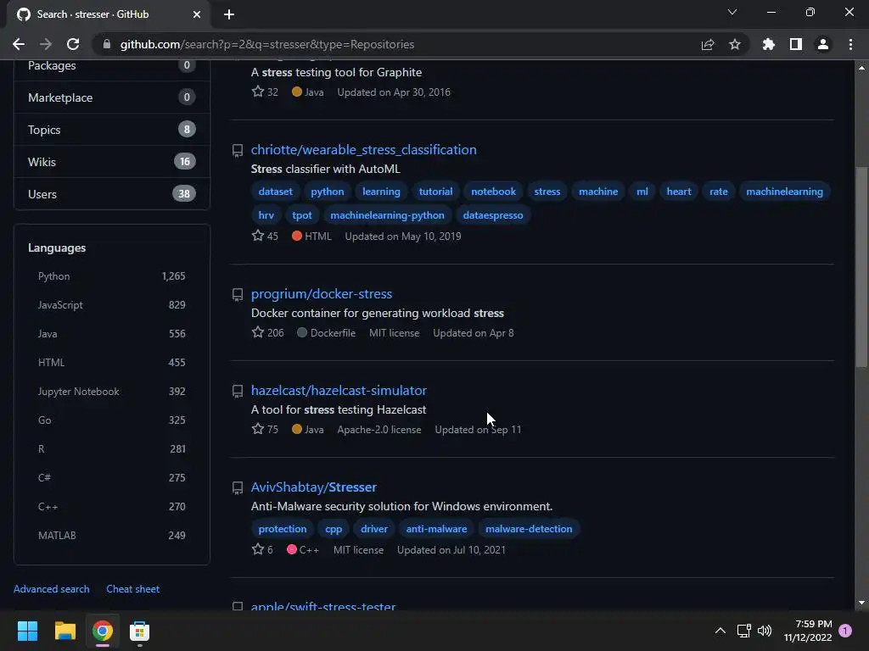This screenshot has width=869, height=651.
Task: Filter results by MATLAB language
Action: 111,536
